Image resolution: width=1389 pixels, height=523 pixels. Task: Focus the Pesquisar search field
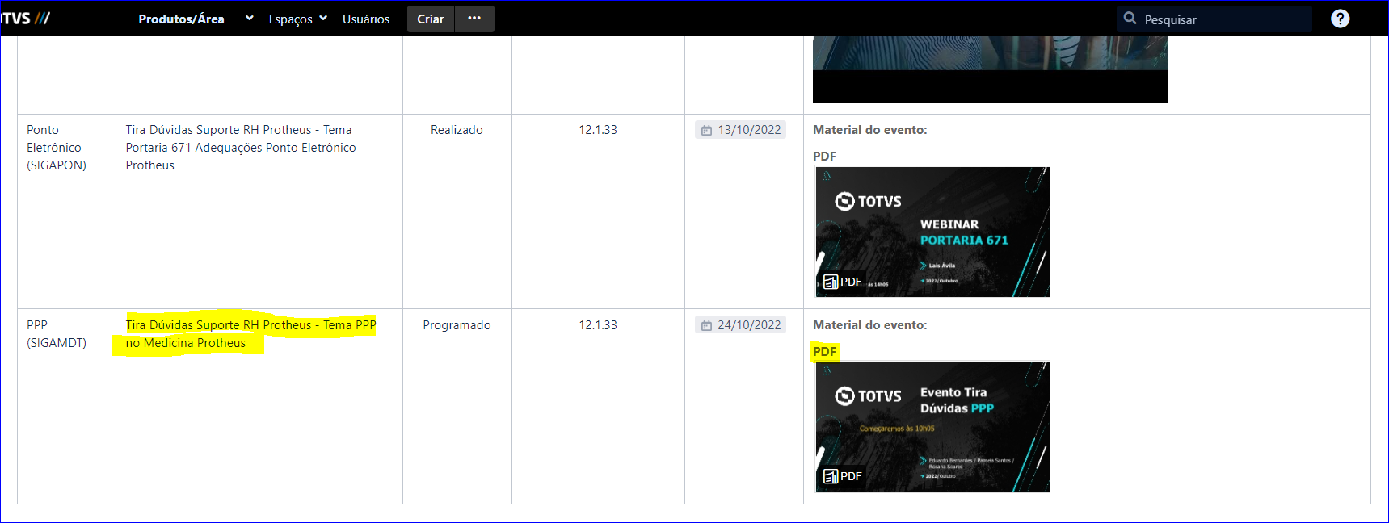point(1214,19)
